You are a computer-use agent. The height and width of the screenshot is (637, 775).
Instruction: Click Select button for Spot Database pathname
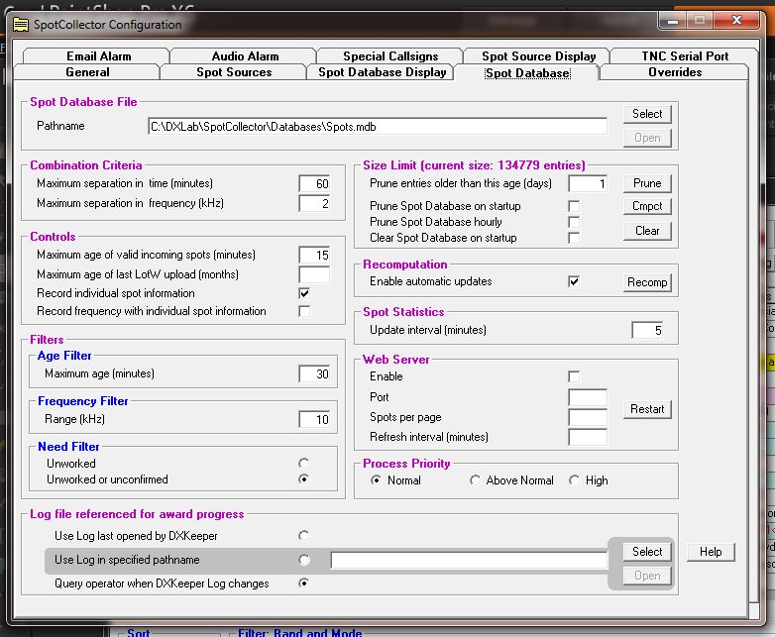click(647, 114)
